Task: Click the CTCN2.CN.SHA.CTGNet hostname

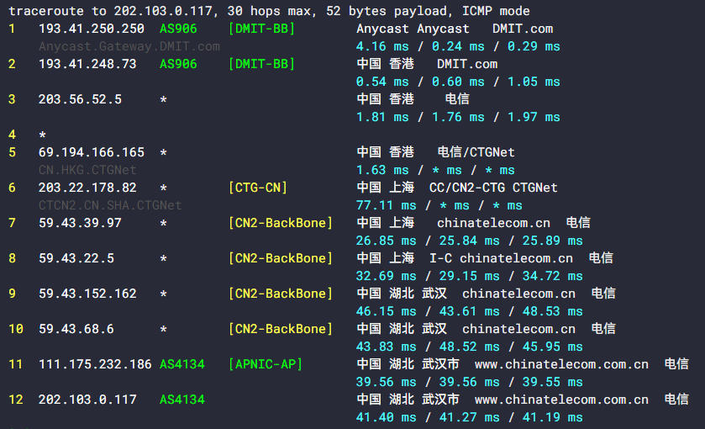Action: click(110, 205)
